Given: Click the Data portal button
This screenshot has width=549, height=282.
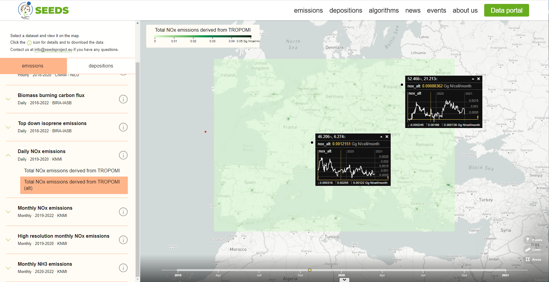Looking at the screenshot, I should [506, 11].
